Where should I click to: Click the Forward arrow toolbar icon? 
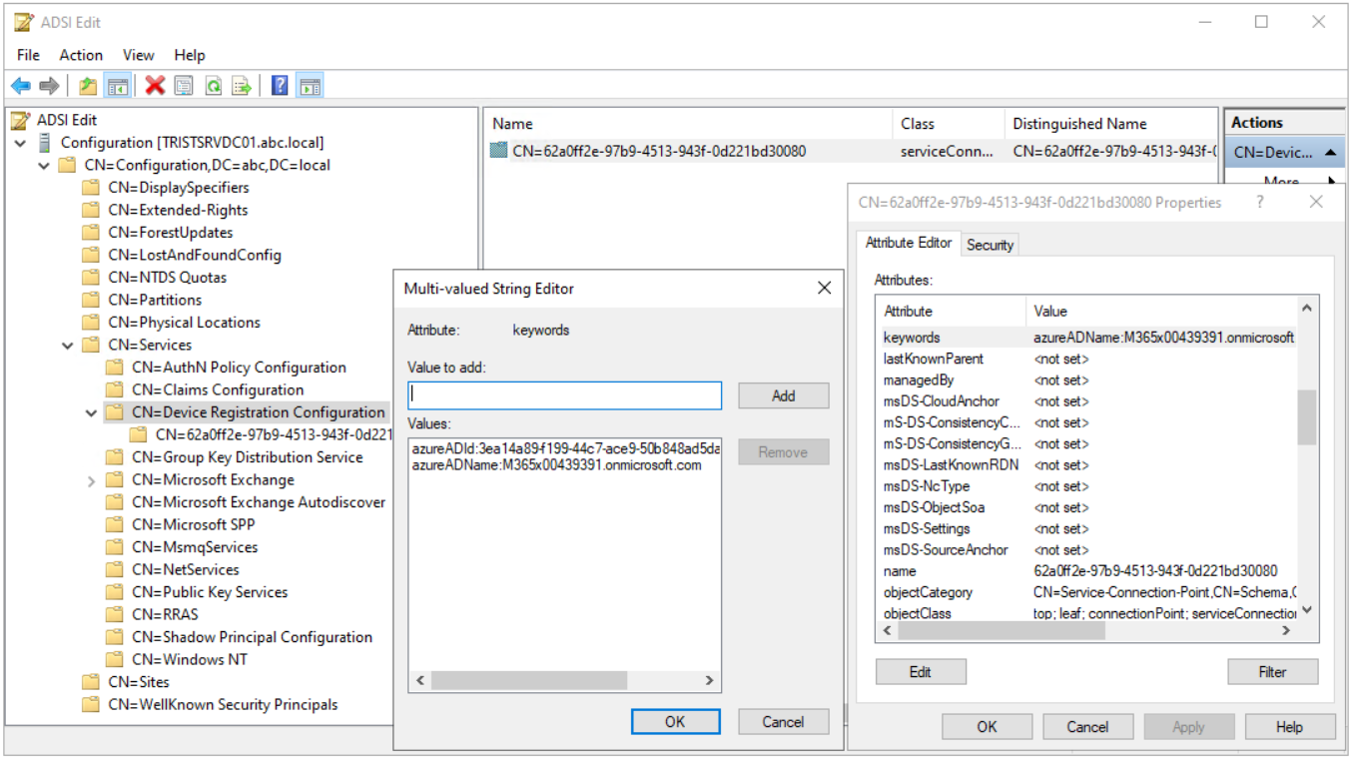pyautogui.click(x=49, y=86)
